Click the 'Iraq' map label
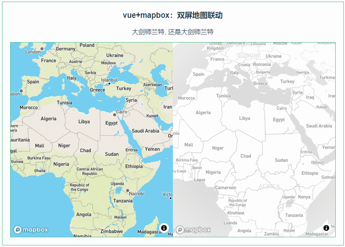 [x=310, y=97]
